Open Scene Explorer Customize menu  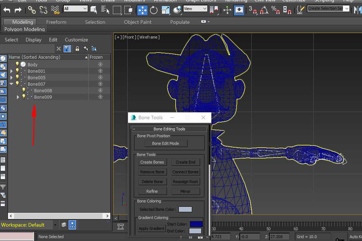[76, 40]
